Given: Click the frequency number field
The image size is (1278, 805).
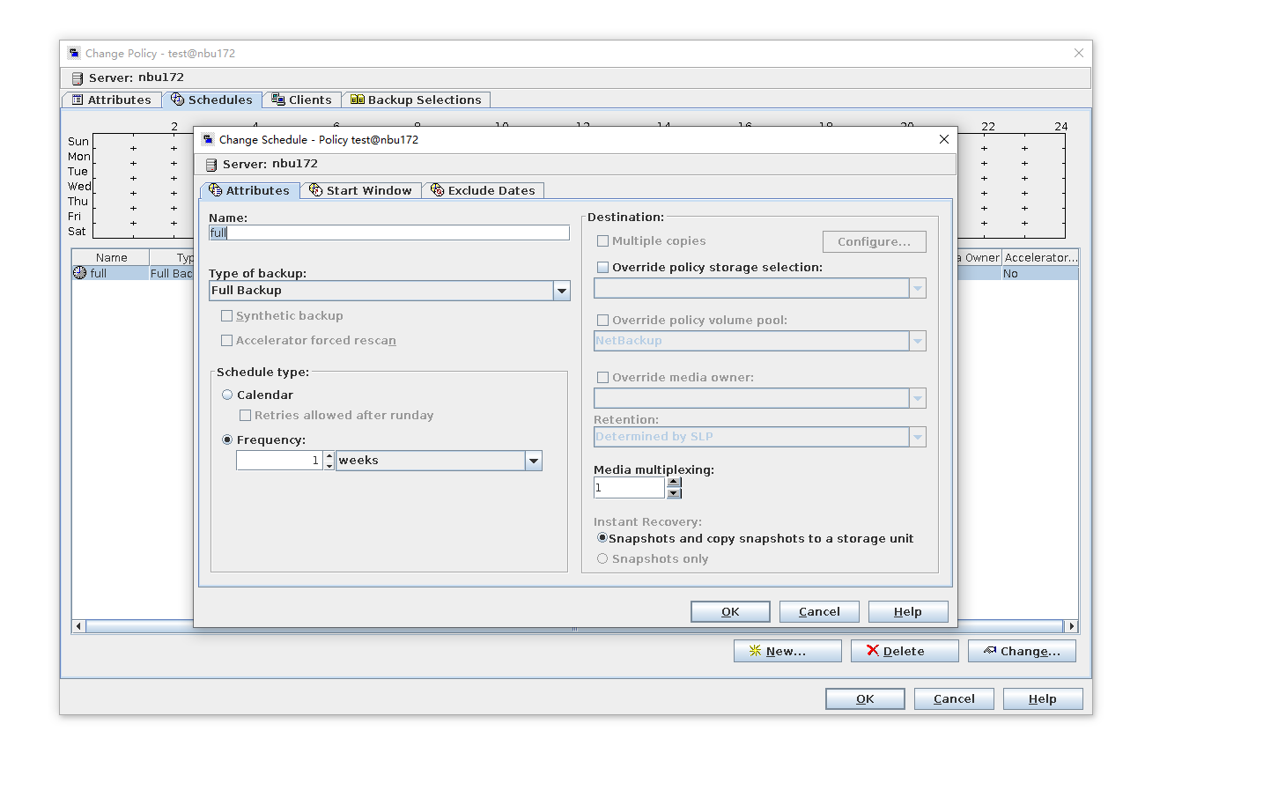Looking at the screenshot, I should [x=280, y=461].
